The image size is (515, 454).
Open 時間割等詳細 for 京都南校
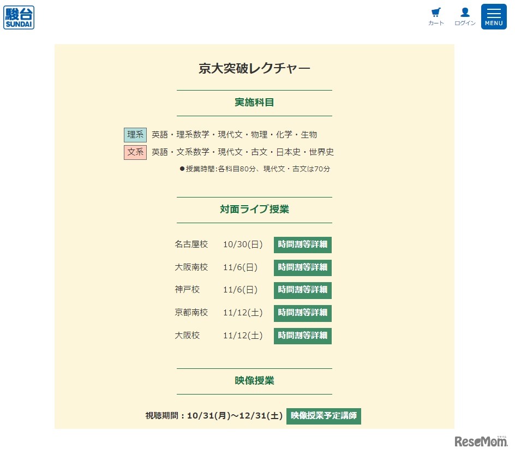[302, 313]
